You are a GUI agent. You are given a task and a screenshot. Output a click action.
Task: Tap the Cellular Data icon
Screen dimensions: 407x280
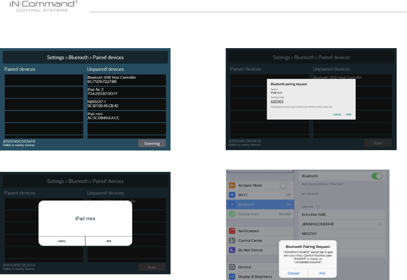232,214
